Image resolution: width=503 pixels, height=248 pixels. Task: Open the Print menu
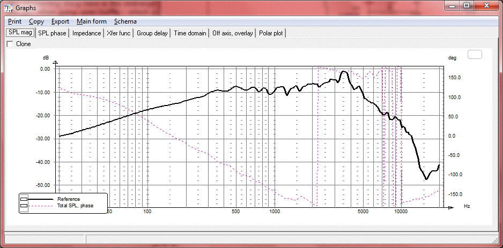point(15,21)
